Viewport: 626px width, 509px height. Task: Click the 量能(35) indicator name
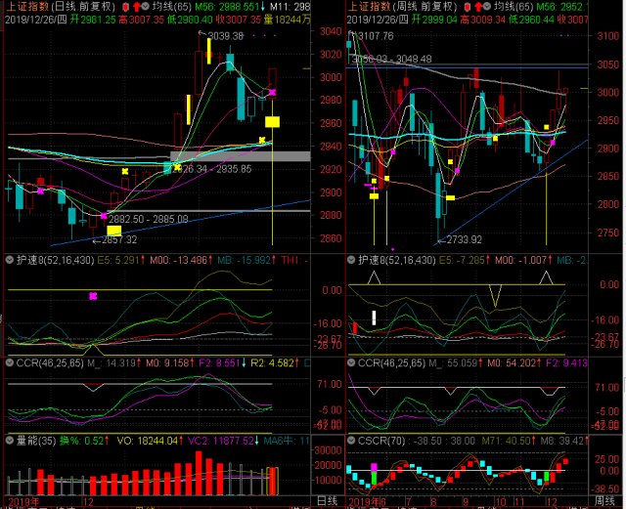[37, 441]
